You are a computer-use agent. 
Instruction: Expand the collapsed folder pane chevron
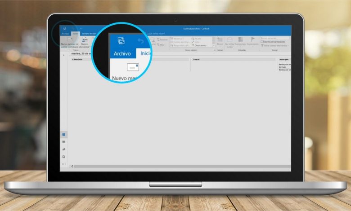click(64, 55)
